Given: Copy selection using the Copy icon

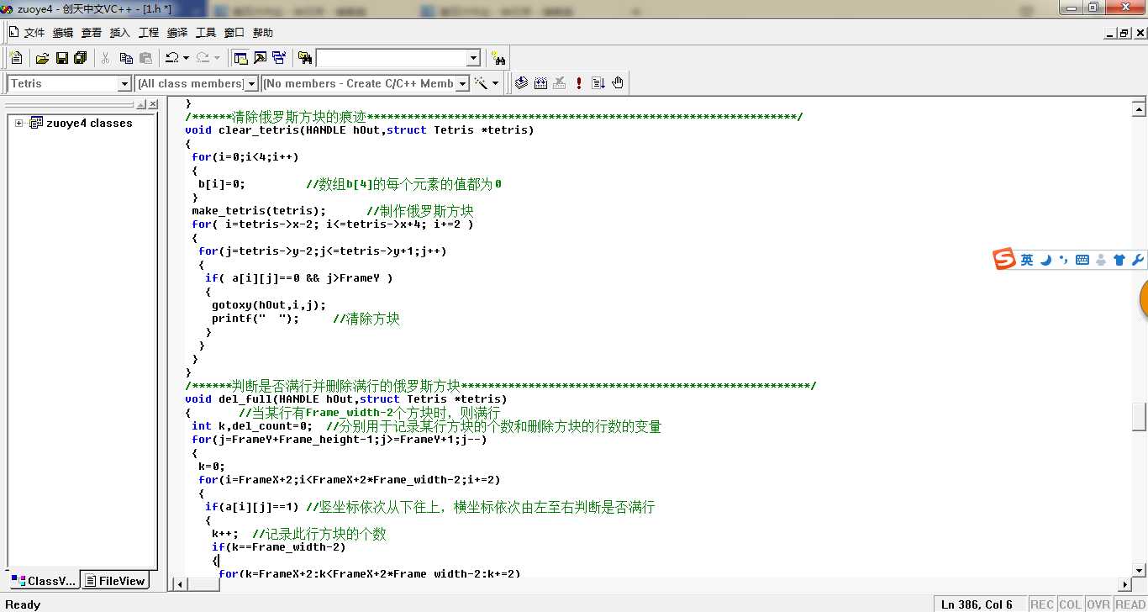Looking at the screenshot, I should tap(126, 58).
